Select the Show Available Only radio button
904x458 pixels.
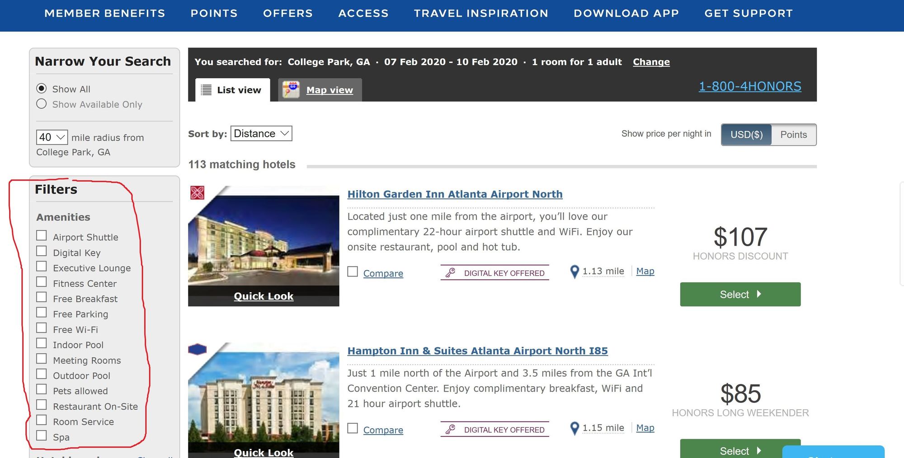[x=42, y=104]
